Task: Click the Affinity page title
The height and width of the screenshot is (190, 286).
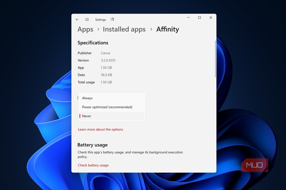Action: click(x=168, y=29)
